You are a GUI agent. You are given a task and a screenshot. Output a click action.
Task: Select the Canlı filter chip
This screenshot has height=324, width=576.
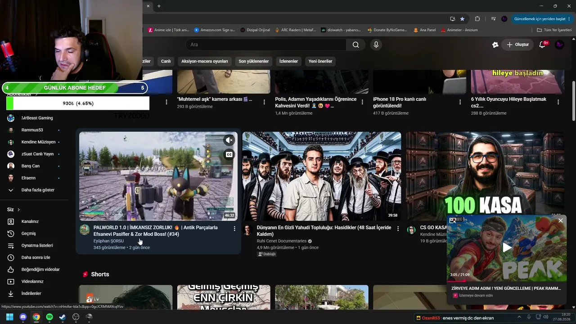click(x=166, y=61)
